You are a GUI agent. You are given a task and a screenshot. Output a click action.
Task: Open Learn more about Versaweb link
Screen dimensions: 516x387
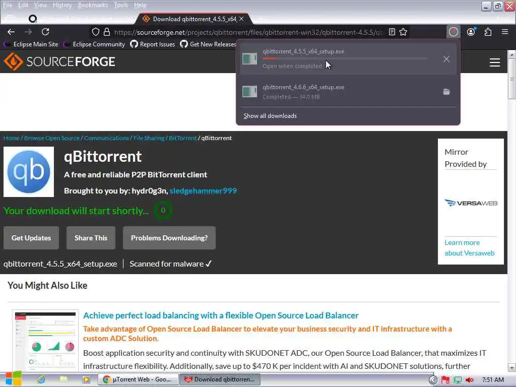pyautogui.click(x=469, y=248)
